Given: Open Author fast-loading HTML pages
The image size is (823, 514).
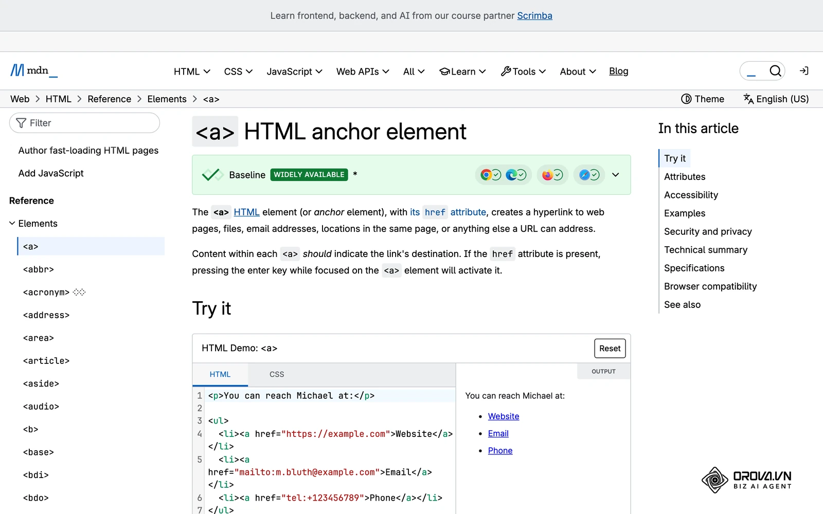Looking at the screenshot, I should point(88,151).
